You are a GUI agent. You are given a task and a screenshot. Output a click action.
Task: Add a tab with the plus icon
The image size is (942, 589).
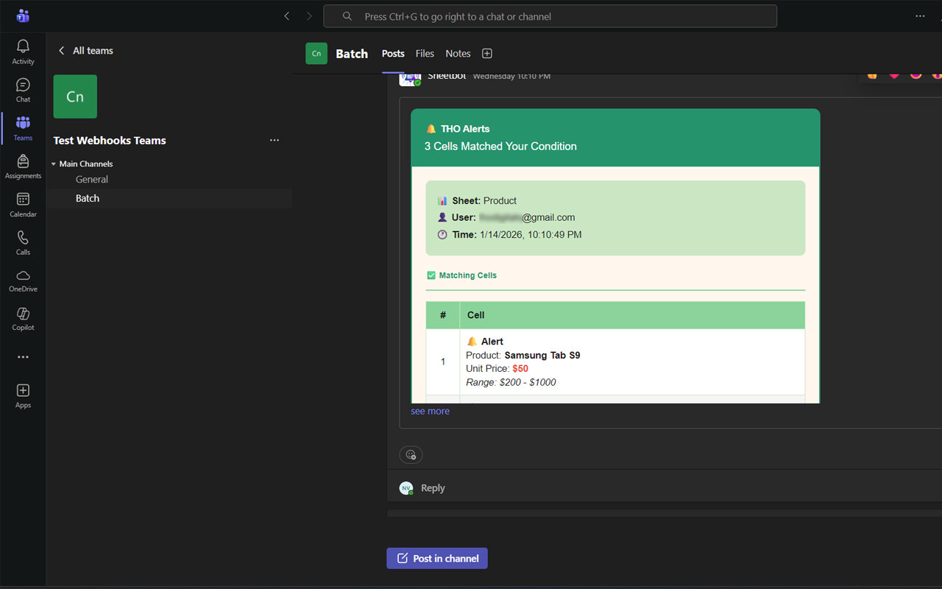(486, 53)
